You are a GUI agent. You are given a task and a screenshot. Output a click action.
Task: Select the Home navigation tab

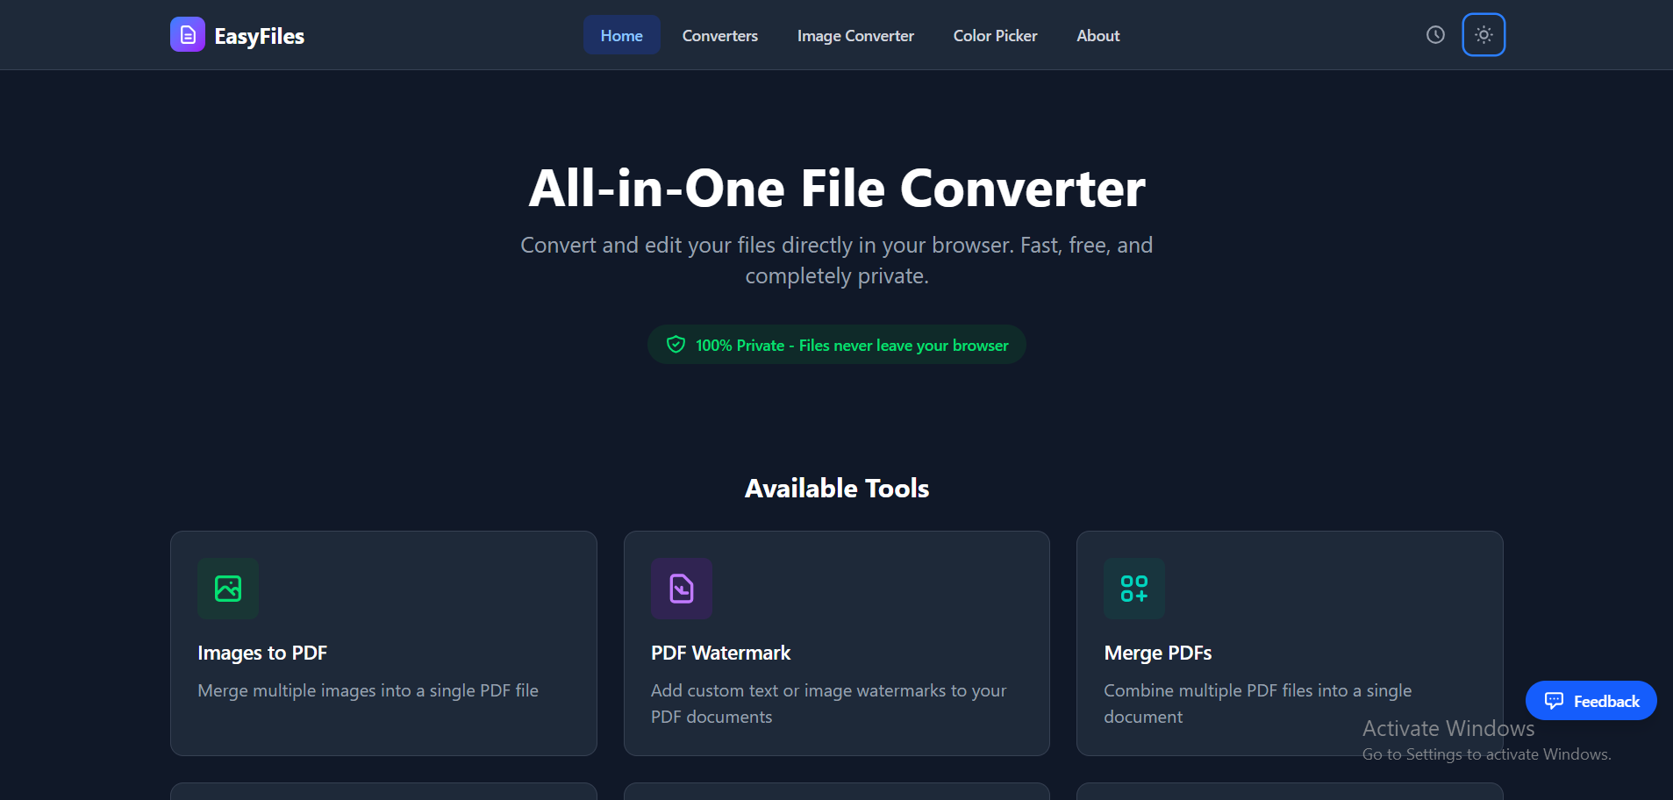tap(621, 35)
